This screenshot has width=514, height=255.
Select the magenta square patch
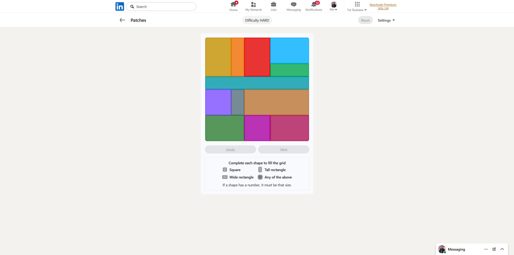coord(257,128)
